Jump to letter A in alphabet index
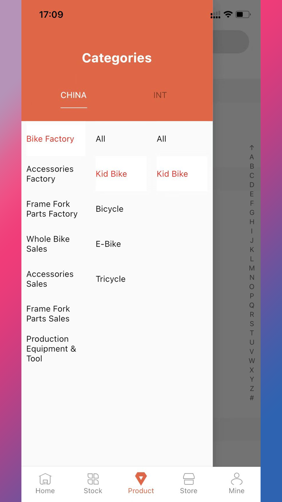 click(x=252, y=157)
